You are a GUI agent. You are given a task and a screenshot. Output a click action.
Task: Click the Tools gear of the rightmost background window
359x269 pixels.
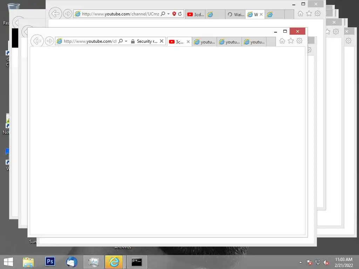pyautogui.click(x=348, y=41)
